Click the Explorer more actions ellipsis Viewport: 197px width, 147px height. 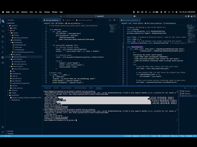coord(40,20)
